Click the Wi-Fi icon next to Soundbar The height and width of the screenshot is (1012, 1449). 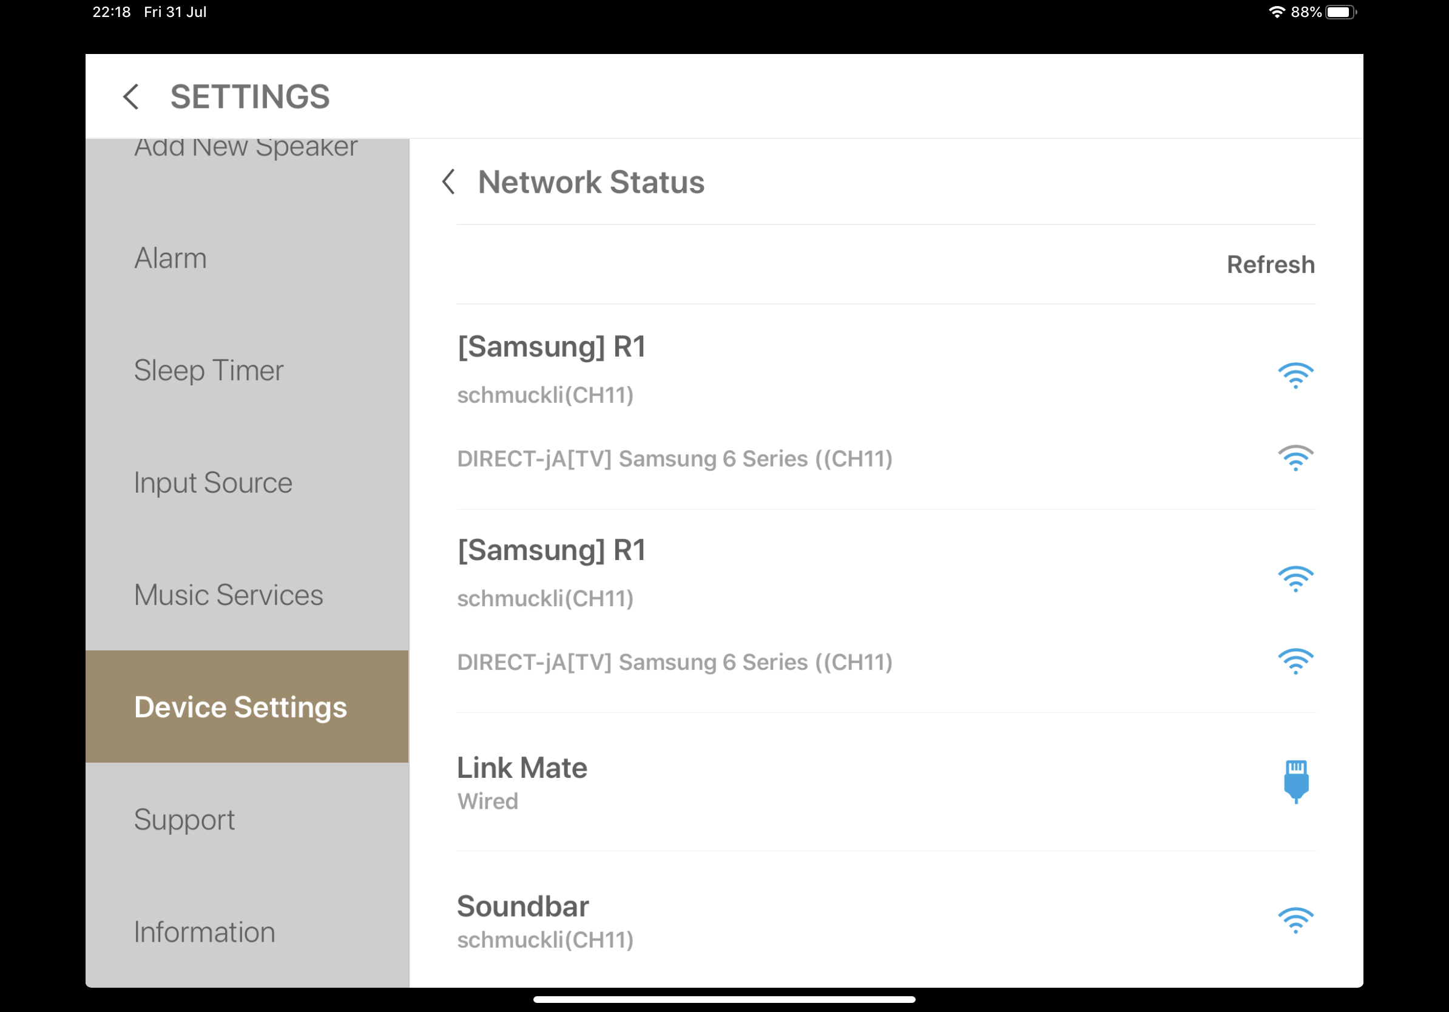tap(1295, 921)
